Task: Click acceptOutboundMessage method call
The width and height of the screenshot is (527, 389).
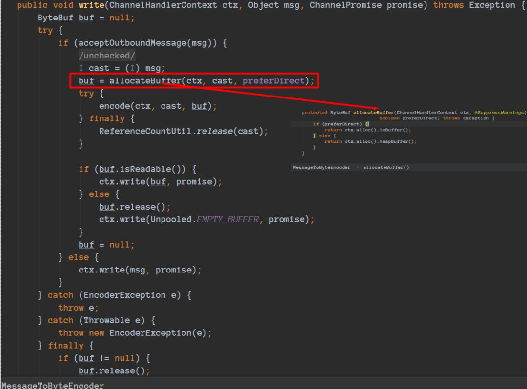Action: (132, 43)
